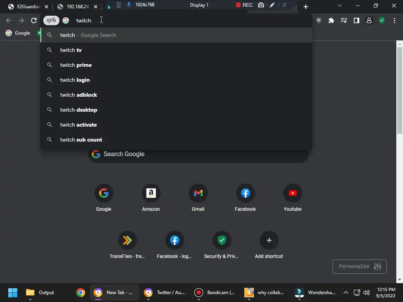Switch to Bandicam taskbar window
The image size is (403, 302).
[x=215, y=293]
